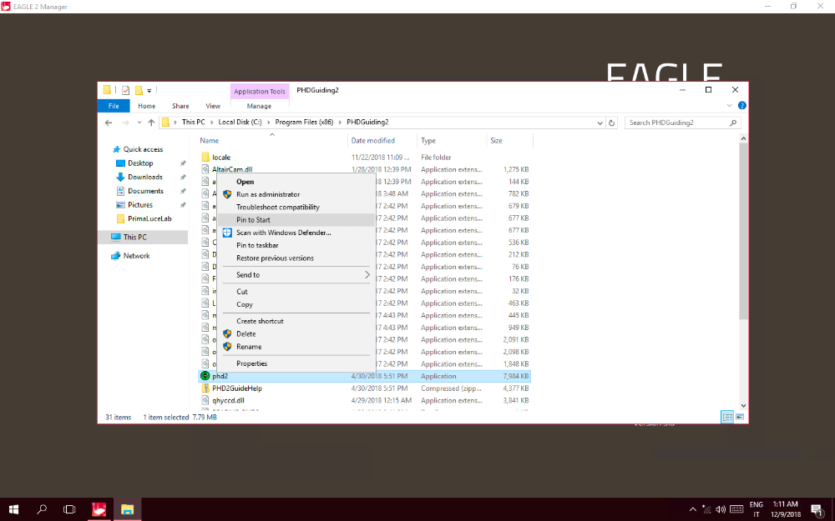Switch to the EAGLE Manager app on the taskbar
This screenshot has height=521, width=835.
pyautogui.click(x=99, y=509)
